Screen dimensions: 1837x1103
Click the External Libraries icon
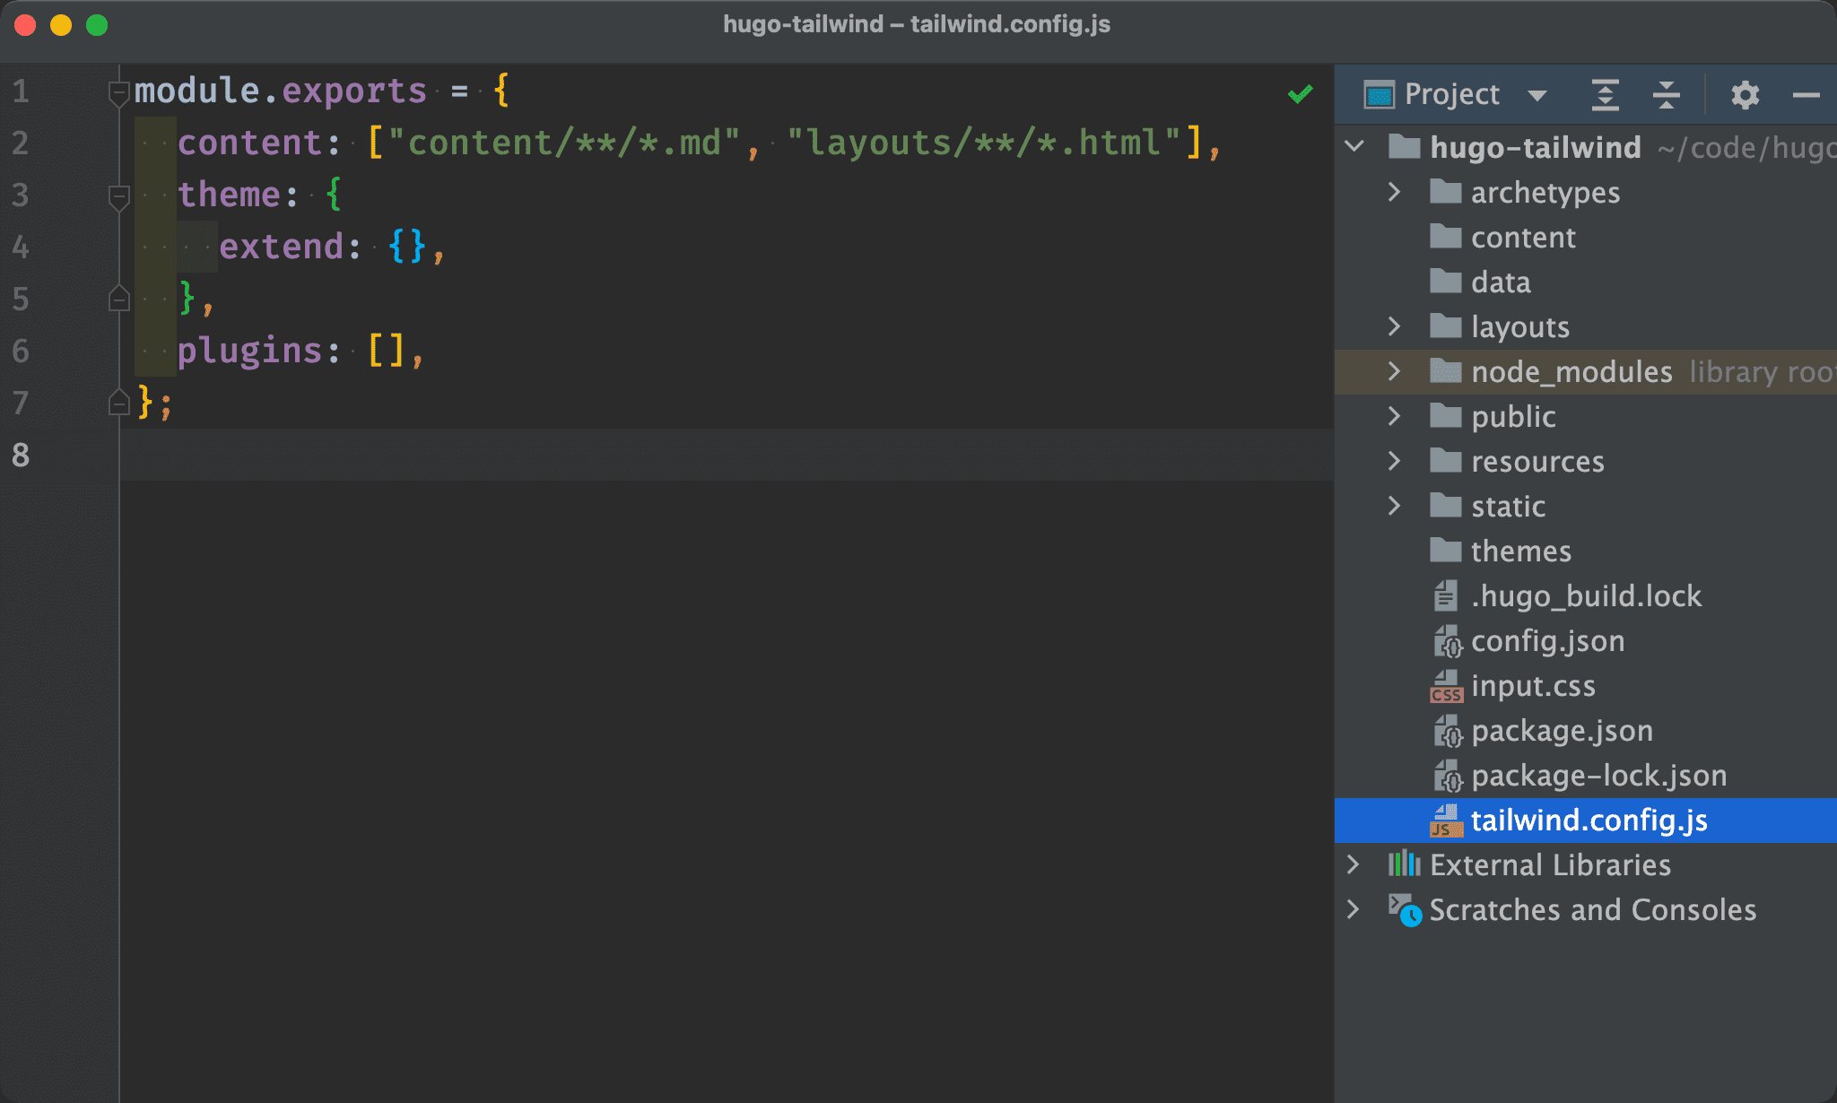coord(1404,864)
